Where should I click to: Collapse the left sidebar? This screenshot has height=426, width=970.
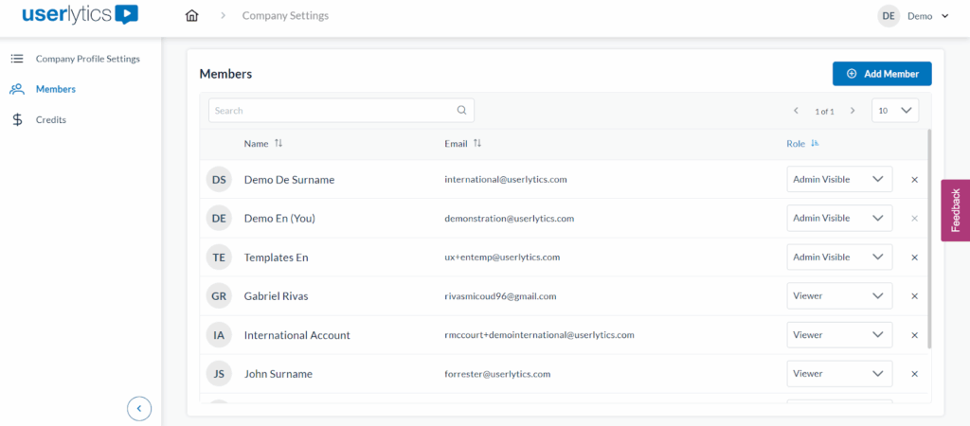(x=139, y=408)
